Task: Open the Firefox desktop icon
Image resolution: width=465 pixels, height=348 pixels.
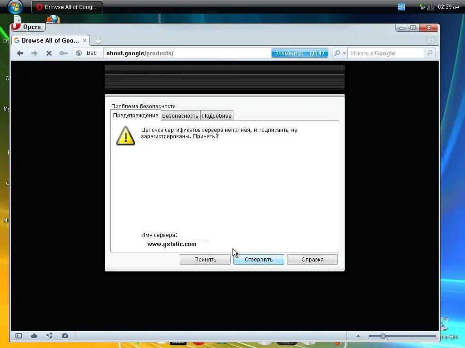Action: point(53,19)
